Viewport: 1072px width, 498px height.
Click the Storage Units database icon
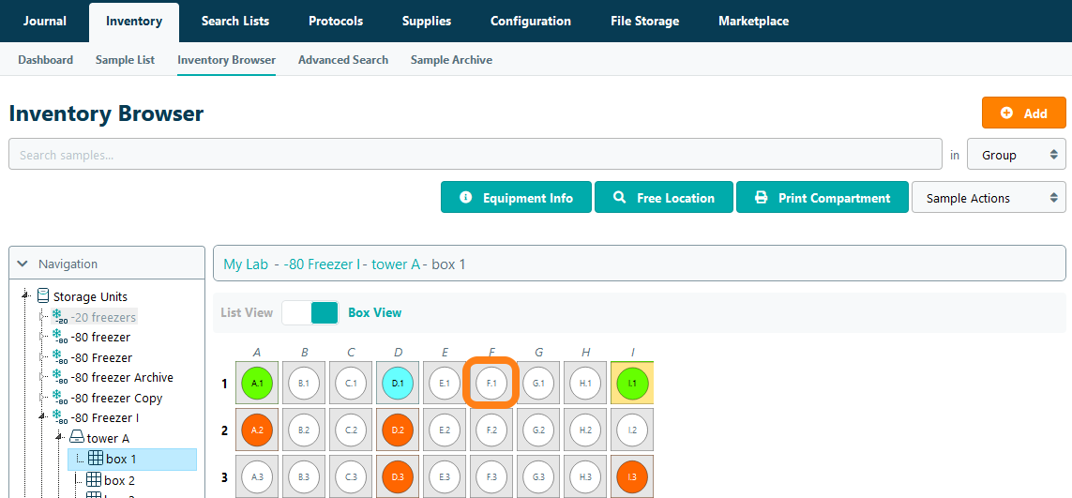44,296
